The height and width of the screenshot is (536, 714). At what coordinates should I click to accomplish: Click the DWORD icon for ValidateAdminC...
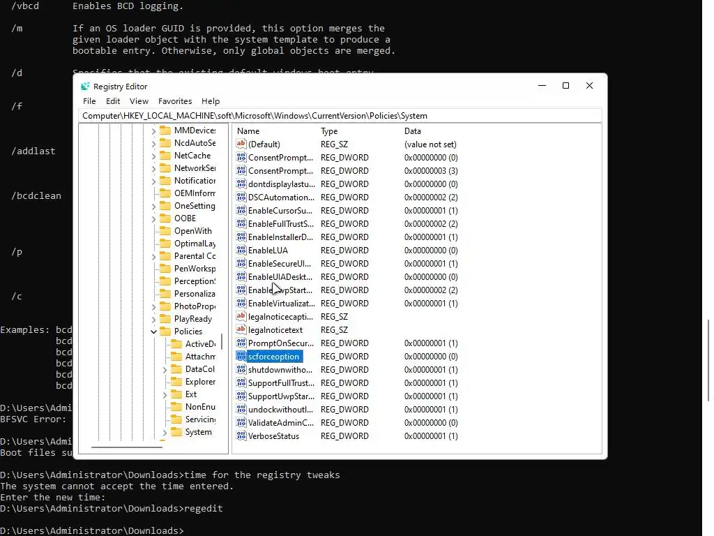tap(241, 422)
